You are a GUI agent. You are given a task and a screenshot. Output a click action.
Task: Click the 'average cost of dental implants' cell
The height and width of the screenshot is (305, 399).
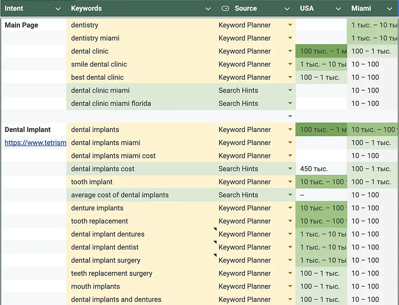tap(120, 195)
